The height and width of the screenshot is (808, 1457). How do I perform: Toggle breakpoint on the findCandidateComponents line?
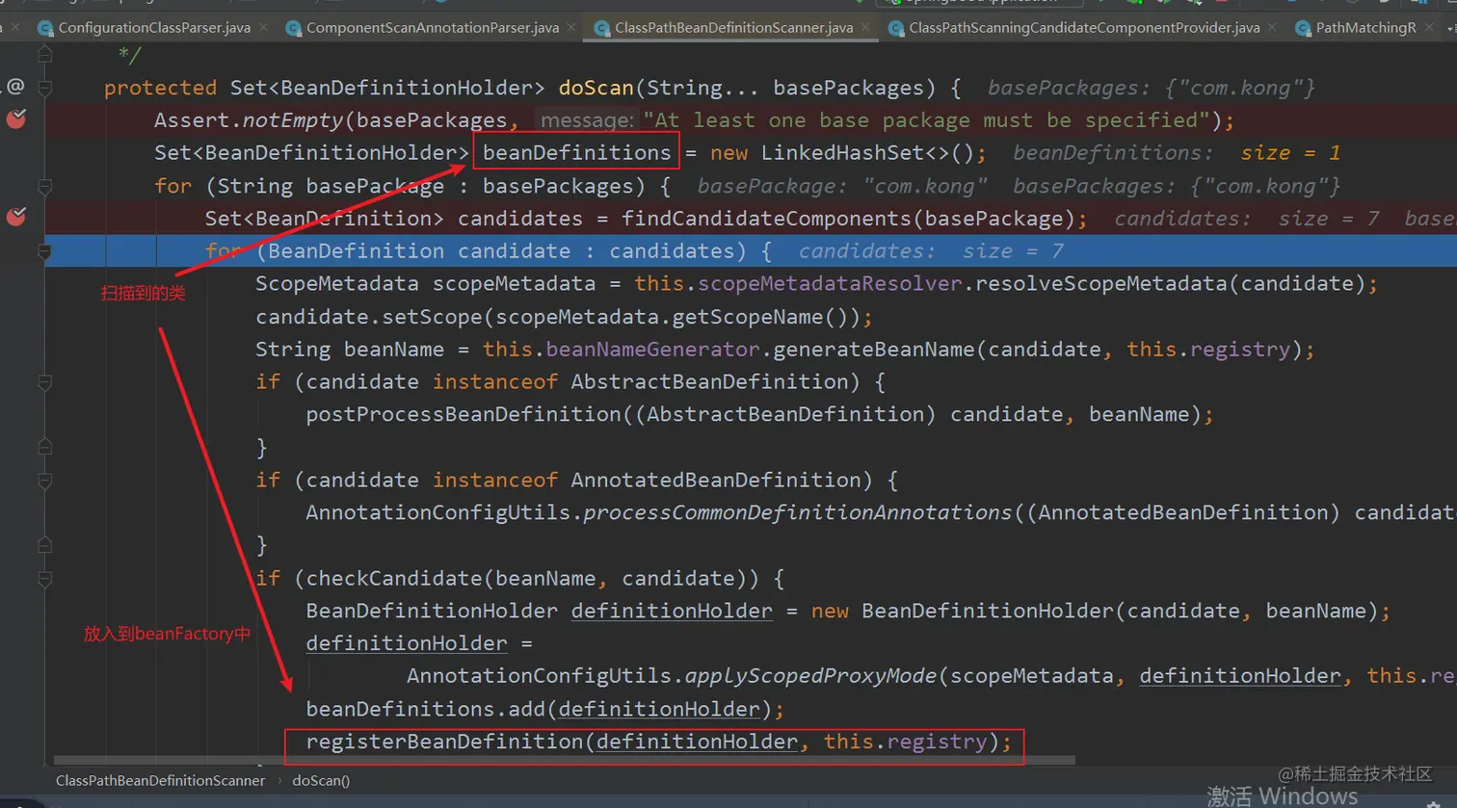16,217
